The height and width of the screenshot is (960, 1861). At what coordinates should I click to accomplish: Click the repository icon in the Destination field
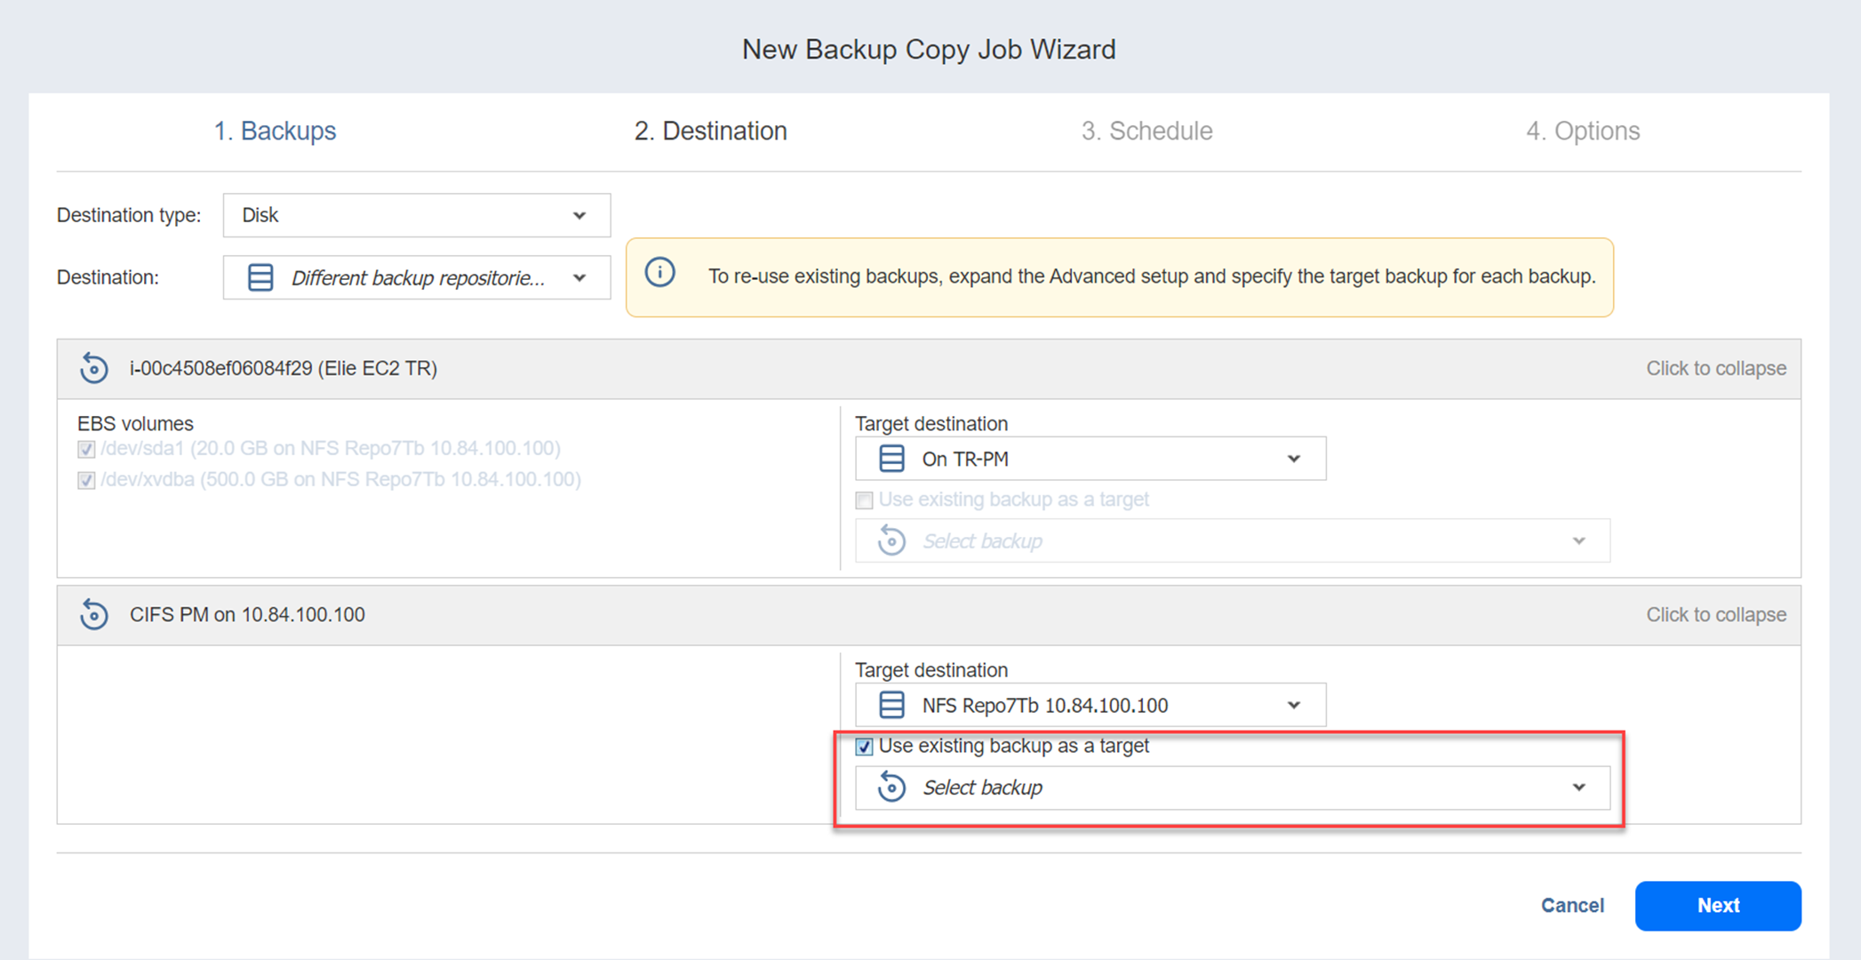point(260,277)
